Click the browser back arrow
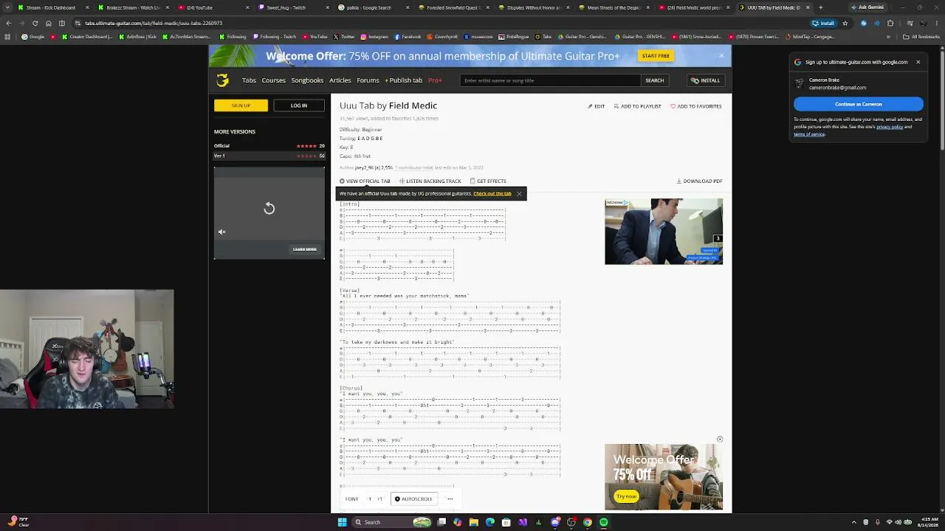Image resolution: width=945 pixels, height=531 pixels. (8, 23)
